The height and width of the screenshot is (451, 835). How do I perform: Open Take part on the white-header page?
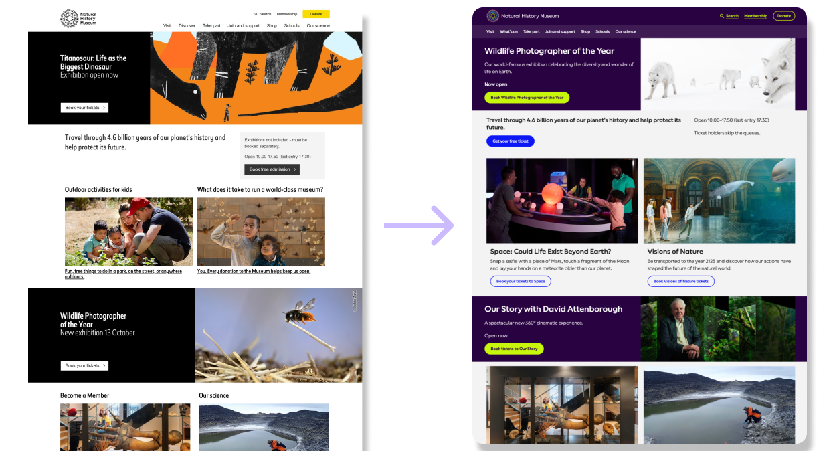point(211,26)
